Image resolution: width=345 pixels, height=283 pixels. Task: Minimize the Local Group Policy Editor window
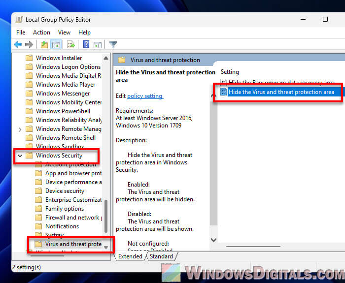pyautogui.click(x=303, y=19)
